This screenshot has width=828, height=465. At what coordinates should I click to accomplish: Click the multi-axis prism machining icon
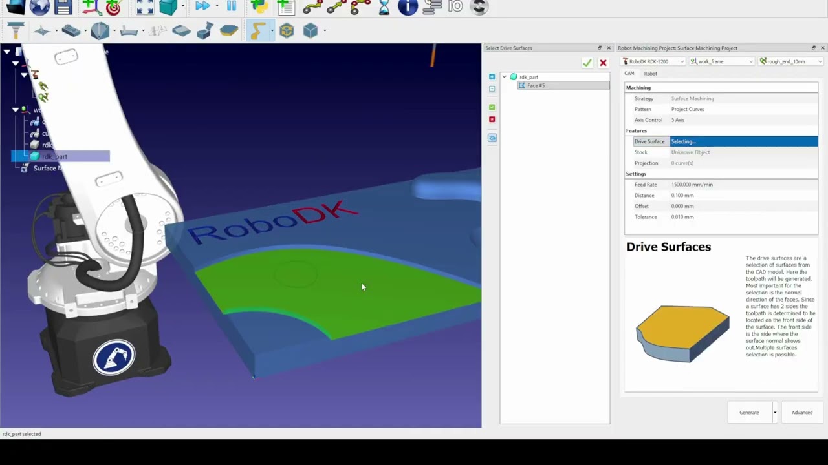pos(100,30)
